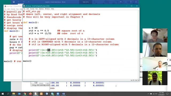The height and width of the screenshot is (96, 171).
Task: Open Skype from the taskbar
Action: tap(52, 94)
